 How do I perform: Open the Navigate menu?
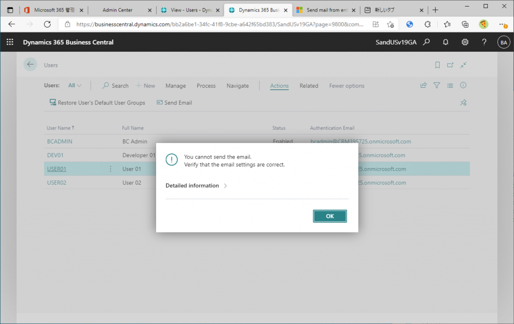point(237,85)
